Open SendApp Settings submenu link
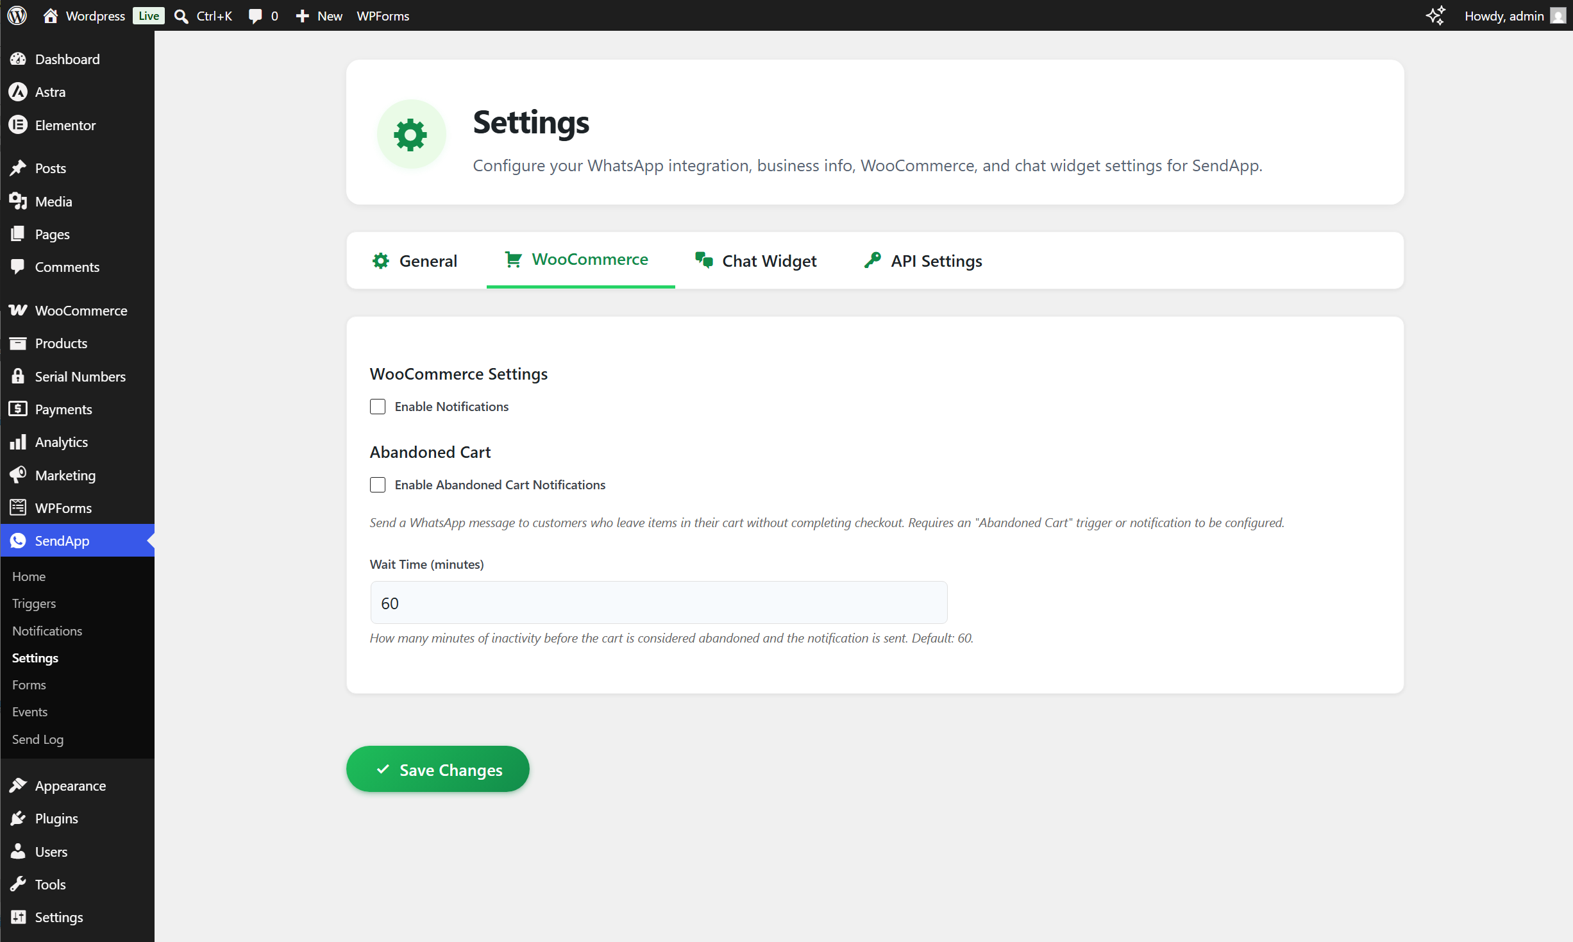Viewport: 1573px width, 942px height. click(35, 658)
